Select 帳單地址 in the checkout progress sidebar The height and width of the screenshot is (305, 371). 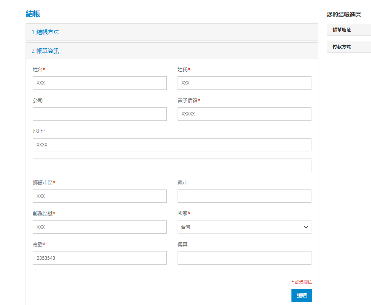click(349, 30)
